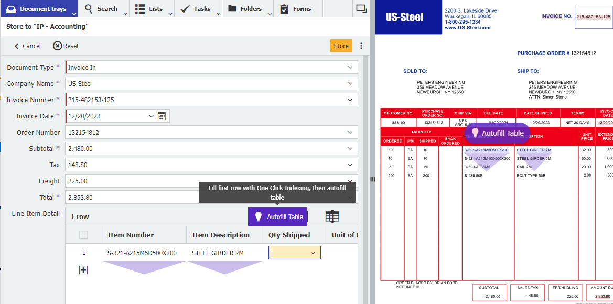Click the quantity 200 under Ordered
Screen dimensions: 613x304
pyautogui.click(x=391, y=176)
